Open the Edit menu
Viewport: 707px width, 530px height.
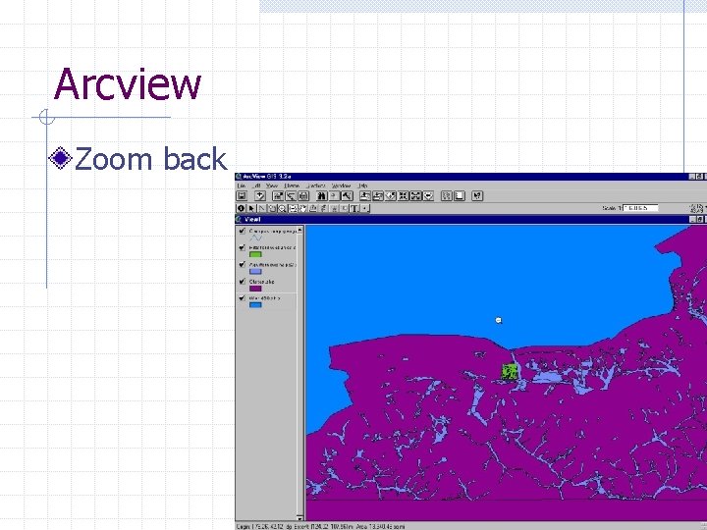pos(257,185)
